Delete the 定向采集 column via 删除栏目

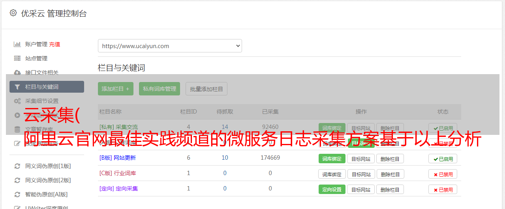(x=390, y=189)
